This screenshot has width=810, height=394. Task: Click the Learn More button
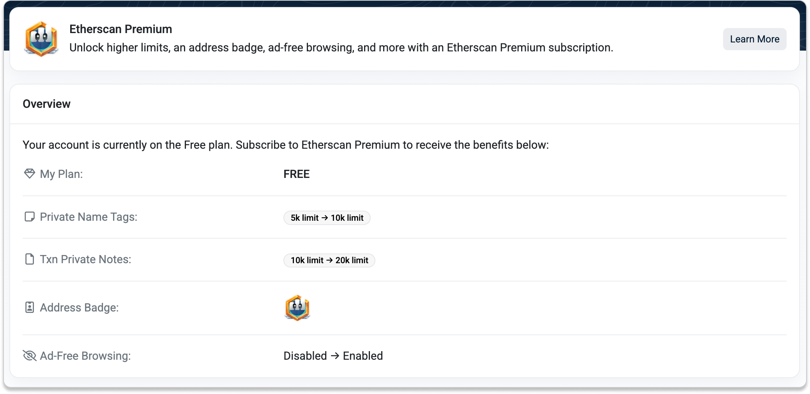point(754,39)
